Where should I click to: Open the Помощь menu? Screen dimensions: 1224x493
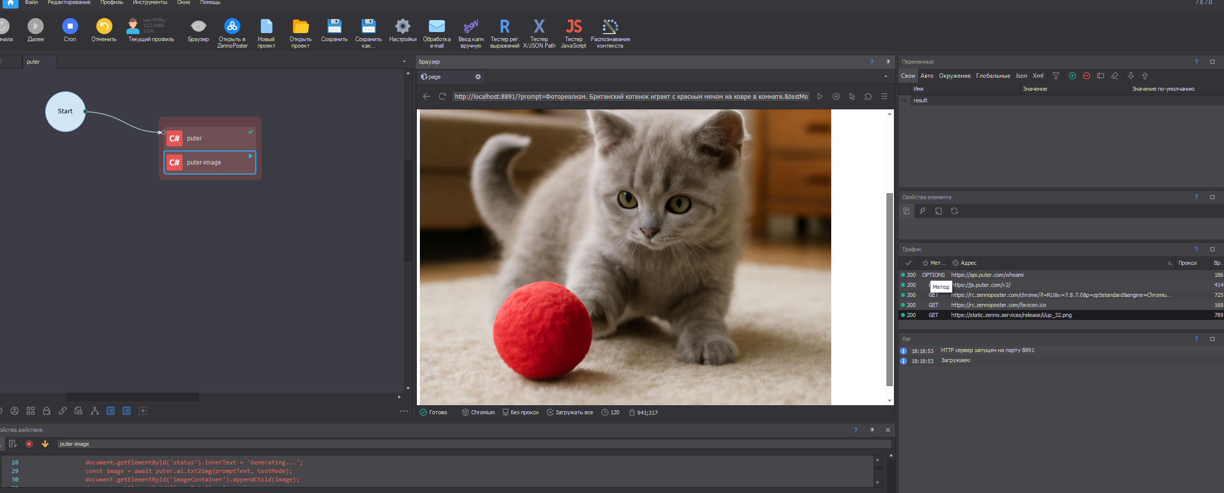210,3
